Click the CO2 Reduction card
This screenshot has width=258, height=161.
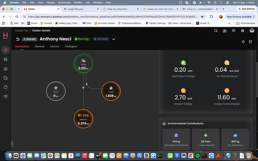(x=235, y=139)
